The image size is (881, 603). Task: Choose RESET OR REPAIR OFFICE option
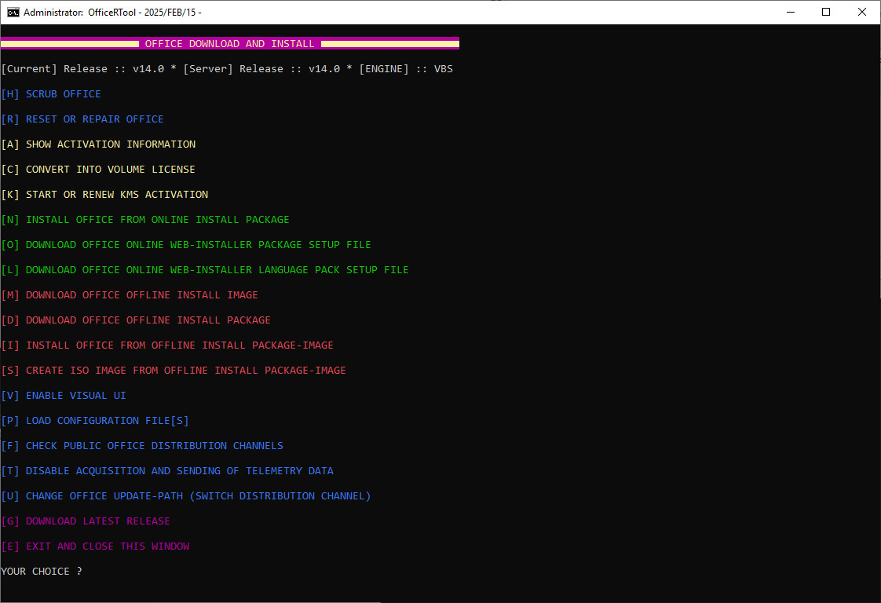(94, 119)
